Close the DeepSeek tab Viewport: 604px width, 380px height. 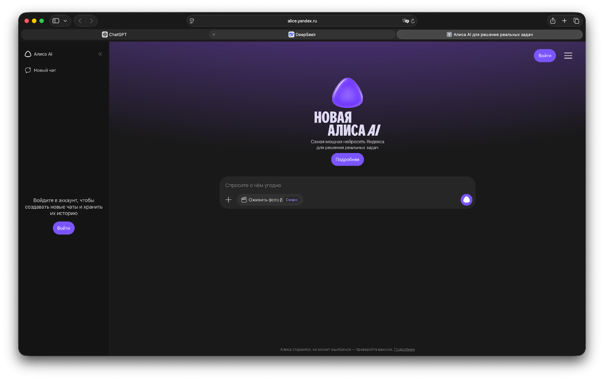coord(214,35)
